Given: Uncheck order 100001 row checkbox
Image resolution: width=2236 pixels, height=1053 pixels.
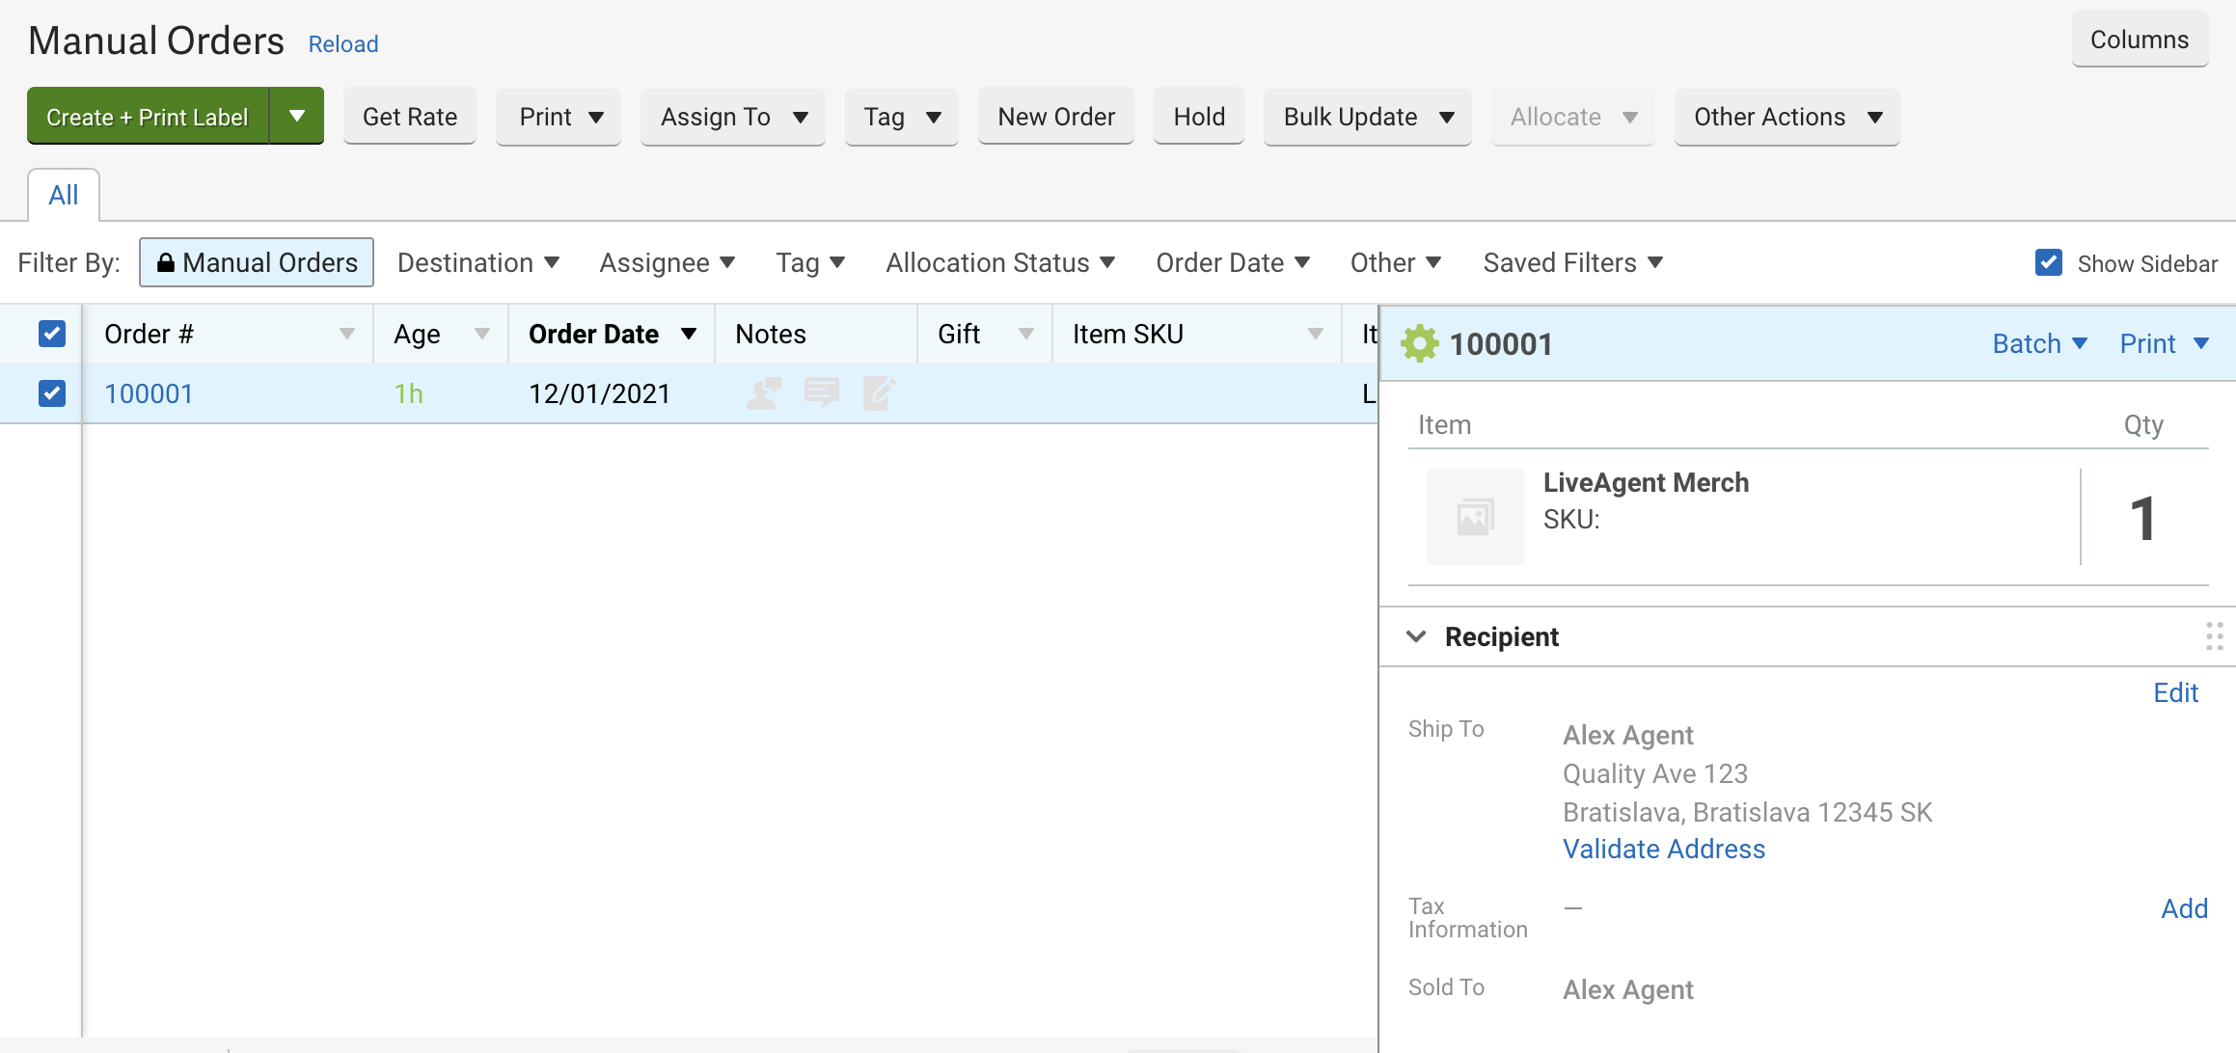Looking at the screenshot, I should click(52, 393).
